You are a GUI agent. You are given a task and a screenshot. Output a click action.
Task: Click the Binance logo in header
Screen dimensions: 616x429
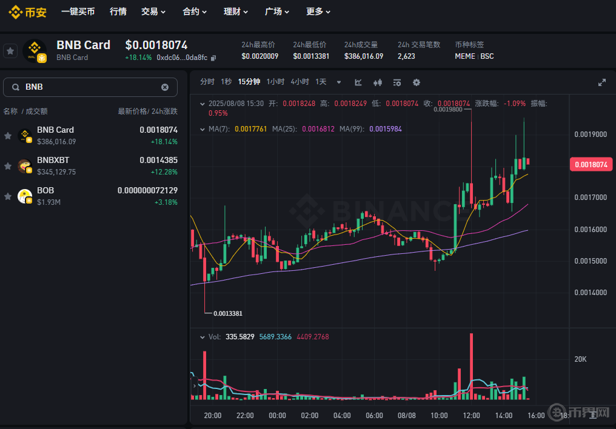pyautogui.click(x=27, y=12)
